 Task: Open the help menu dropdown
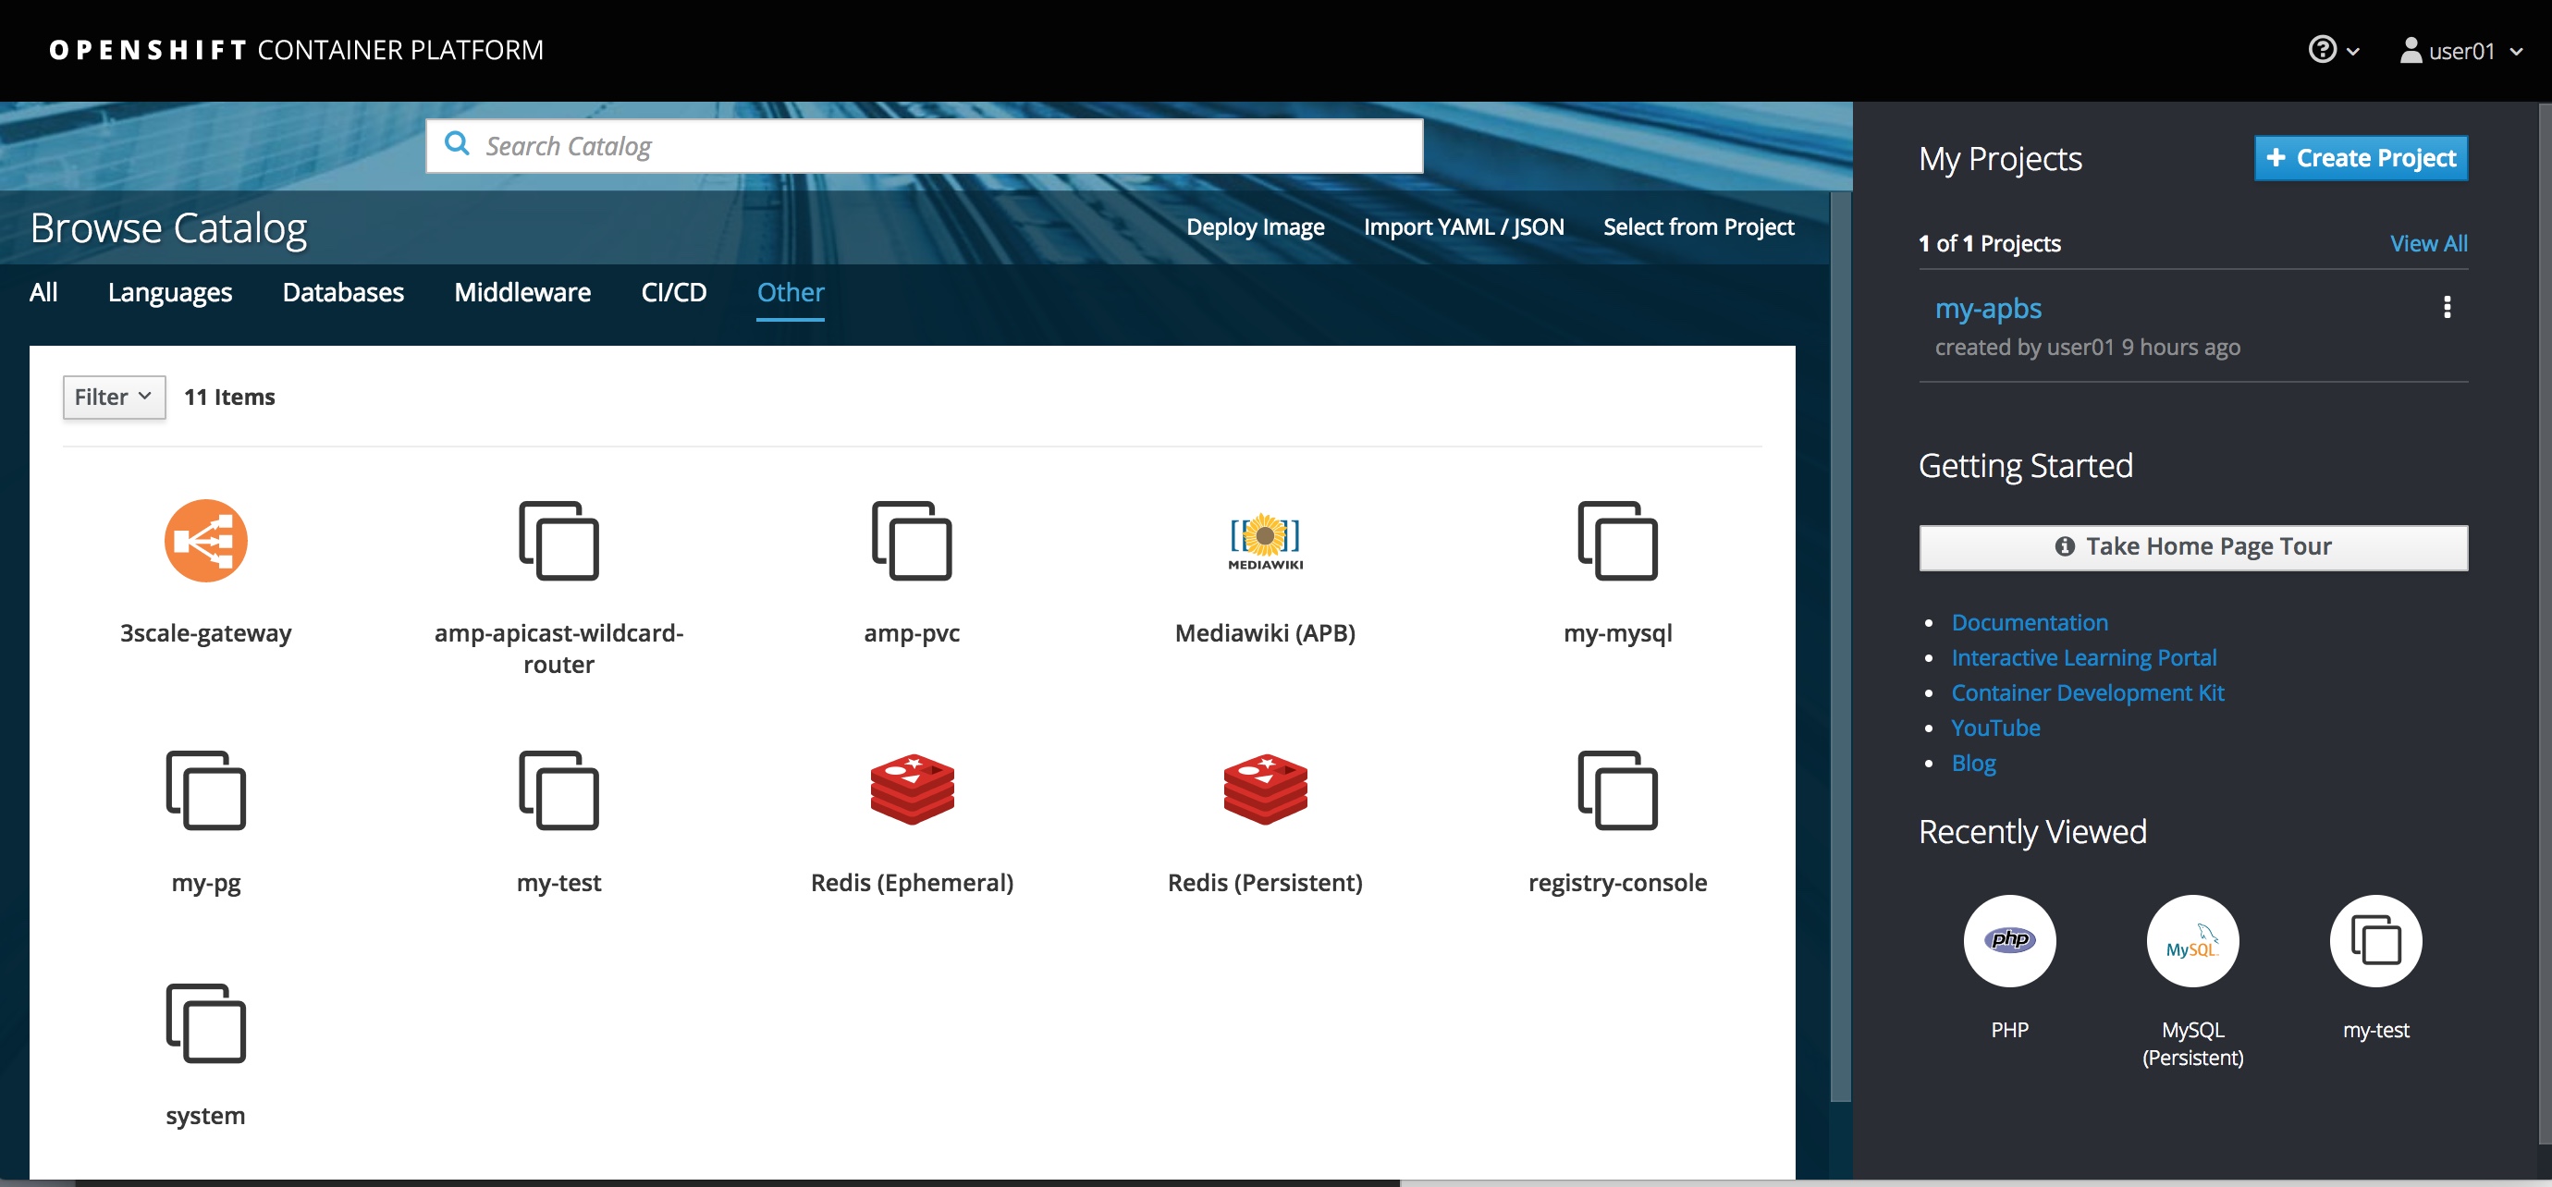coord(2333,50)
